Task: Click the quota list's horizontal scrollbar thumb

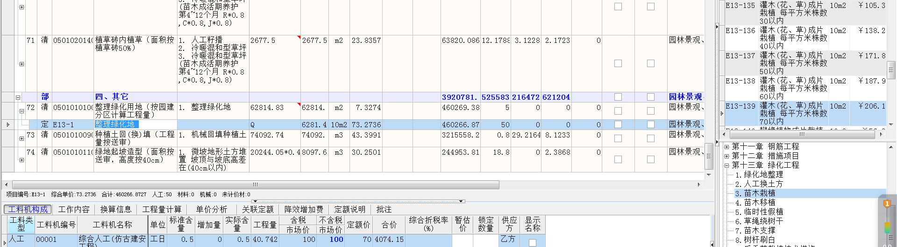Action: click(802, 134)
